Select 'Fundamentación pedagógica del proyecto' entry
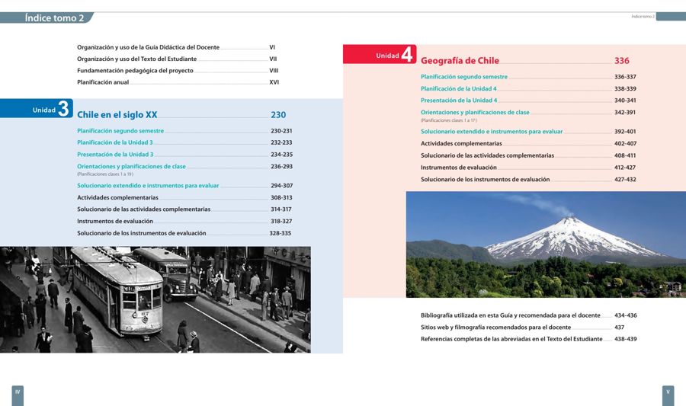Screen dimensions: 686x406 click(x=135, y=70)
